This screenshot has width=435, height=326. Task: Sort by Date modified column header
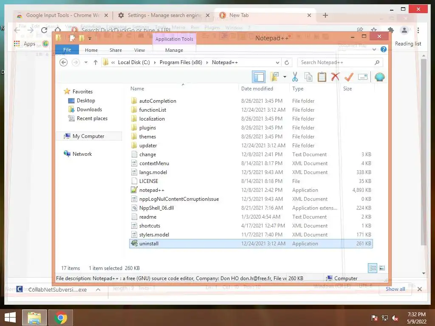(257, 88)
